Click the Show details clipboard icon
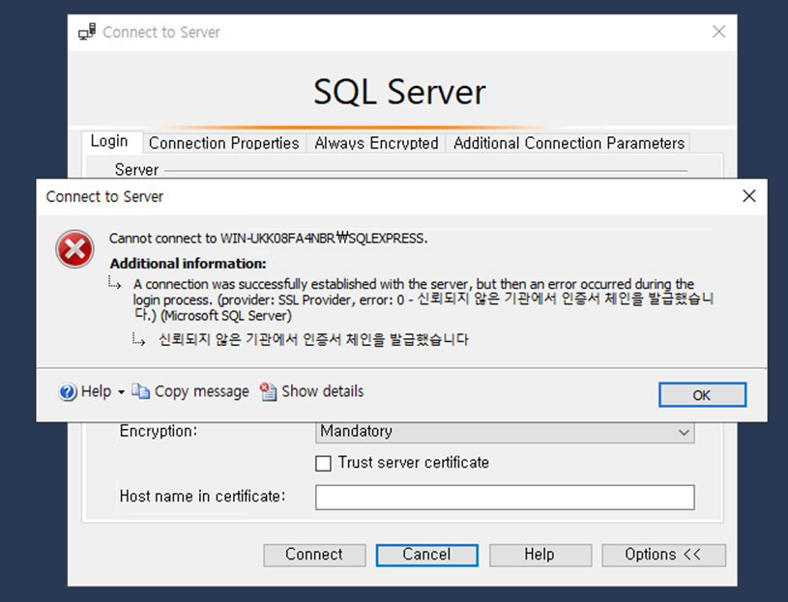788x602 pixels. pos(268,391)
